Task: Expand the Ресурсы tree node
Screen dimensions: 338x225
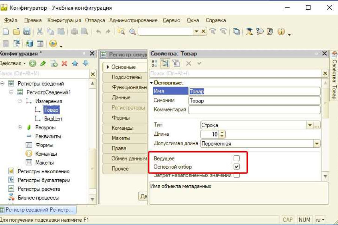Action: (20, 127)
